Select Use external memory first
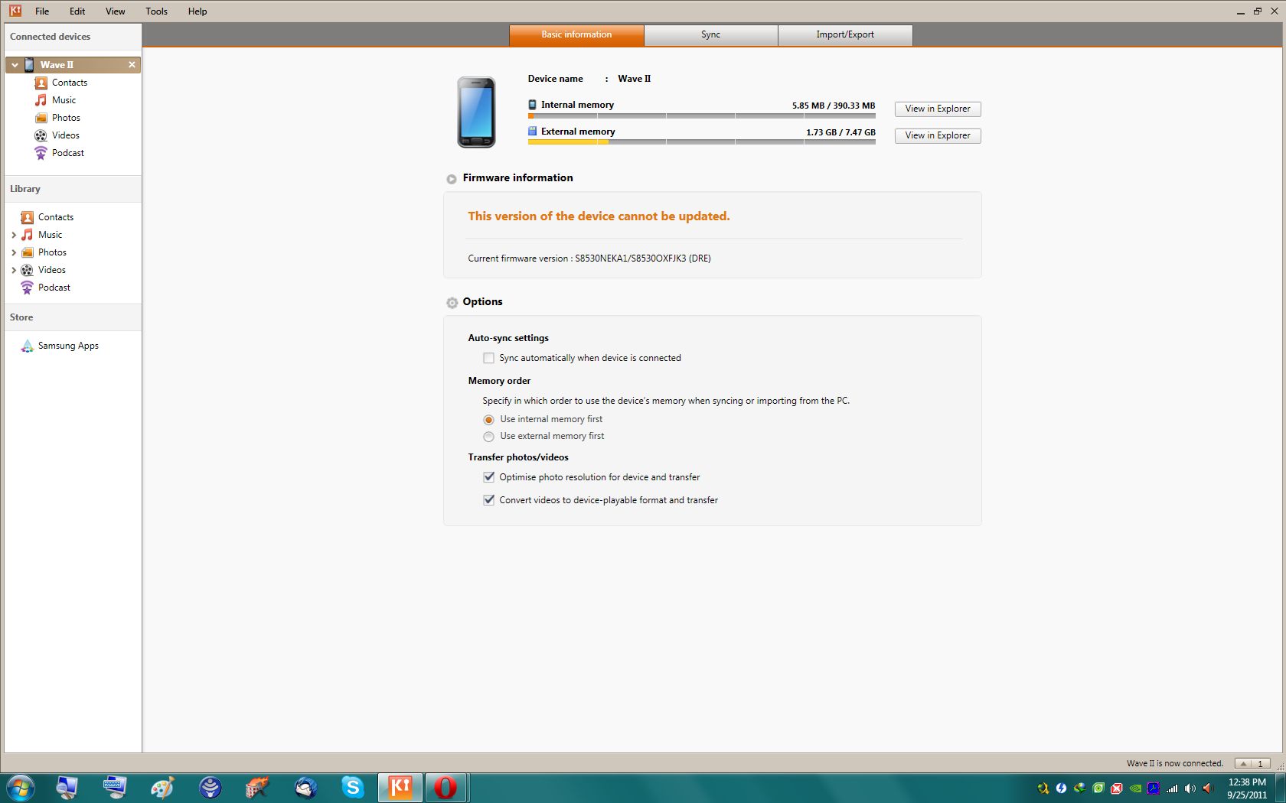Screen dimensions: 1286x803 [x=488, y=437]
